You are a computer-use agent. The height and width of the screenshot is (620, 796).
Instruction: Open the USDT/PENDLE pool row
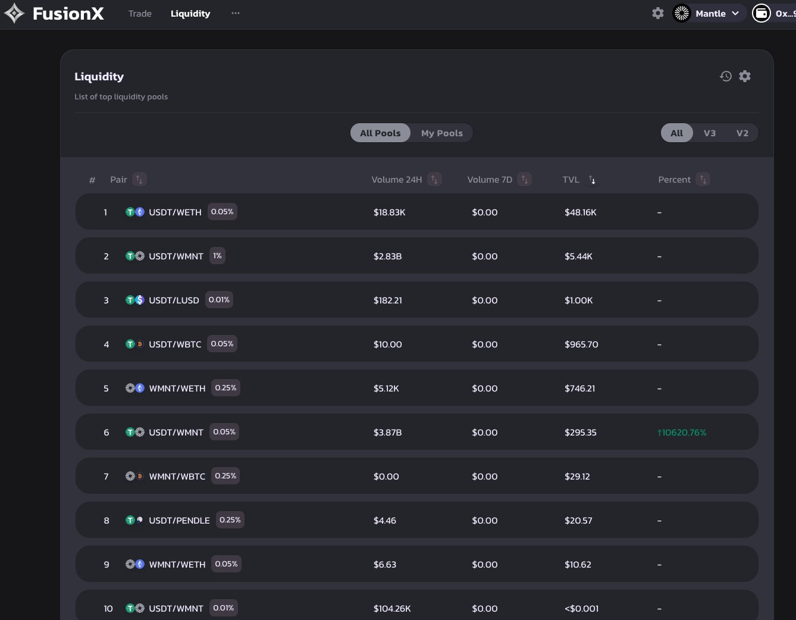point(416,520)
